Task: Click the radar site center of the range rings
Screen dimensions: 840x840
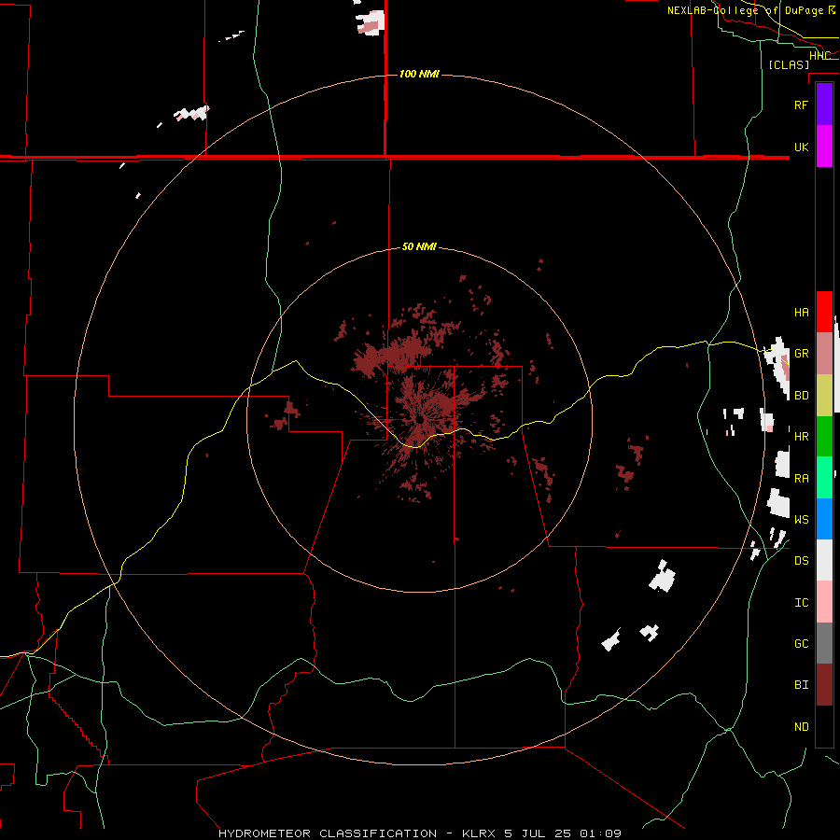Action: [x=419, y=419]
